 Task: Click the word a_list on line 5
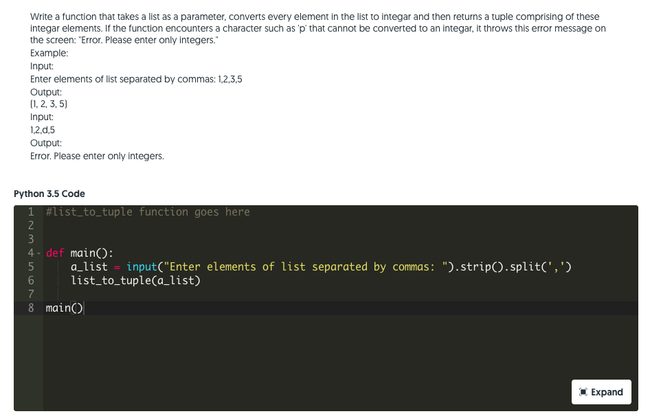coord(88,266)
